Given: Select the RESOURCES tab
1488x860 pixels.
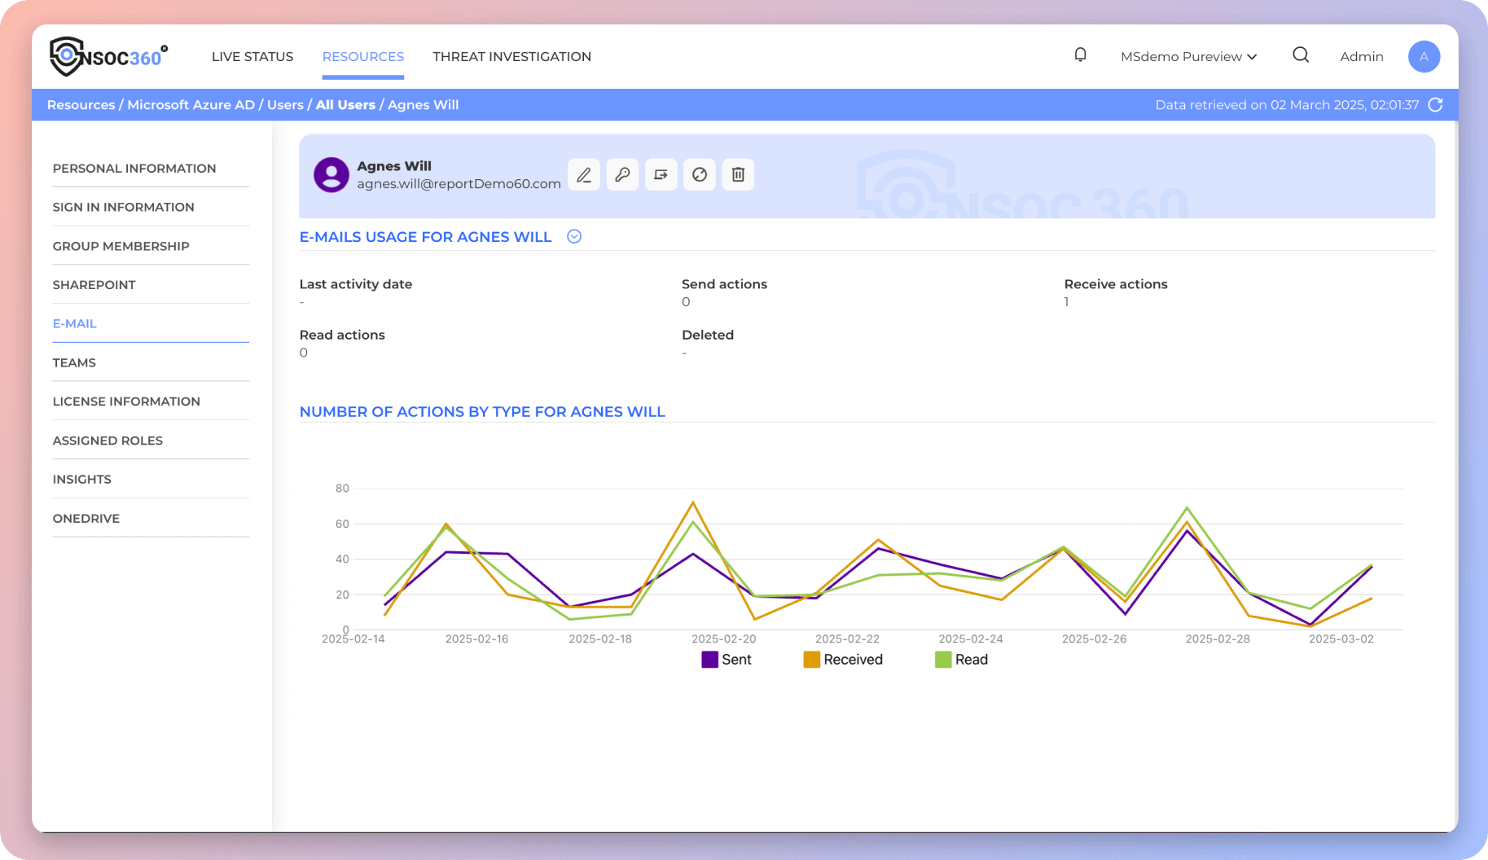Looking at the screenshot, I should pos(363,56).
